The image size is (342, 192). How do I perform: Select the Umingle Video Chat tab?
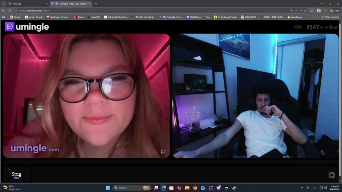pyautogui.click(x=71, y=3)
